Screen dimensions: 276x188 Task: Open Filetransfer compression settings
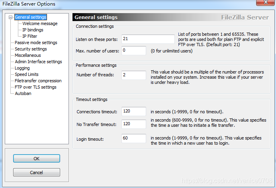pos(38,81)
